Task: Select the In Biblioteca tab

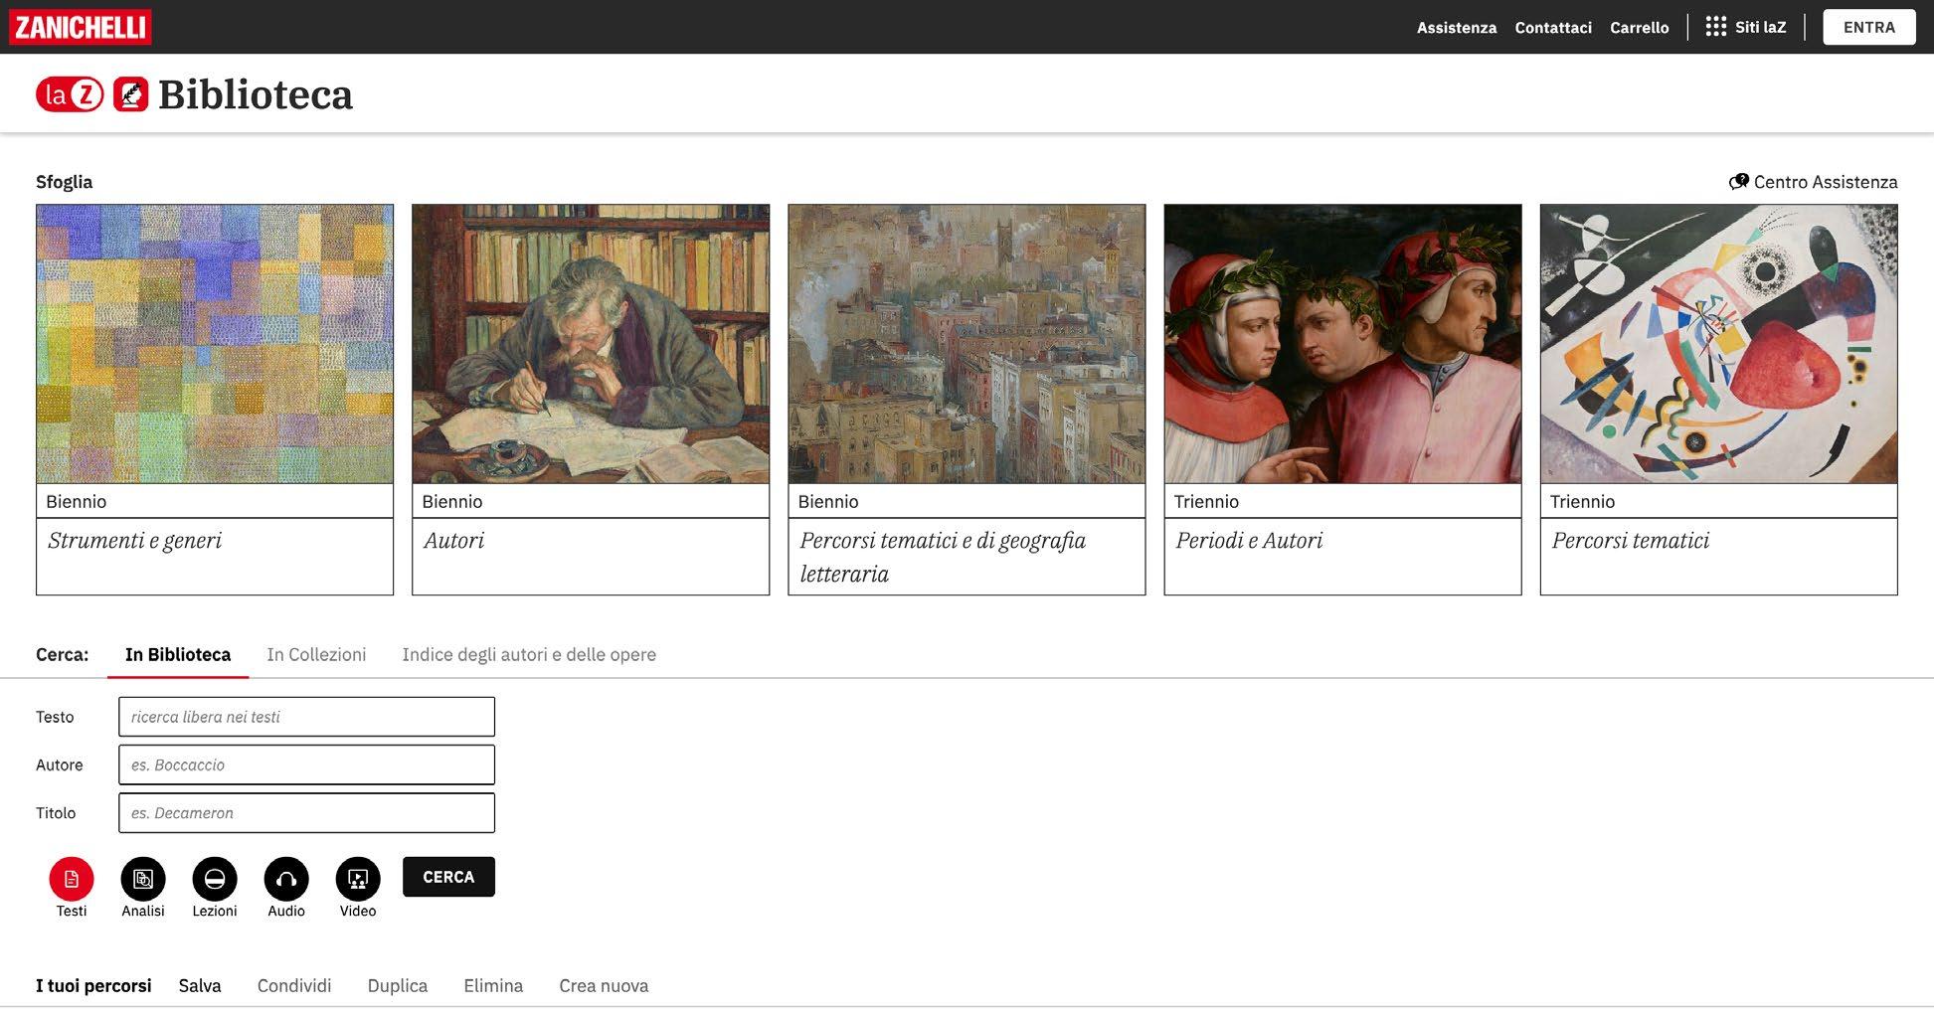Action: pos(178,654)
